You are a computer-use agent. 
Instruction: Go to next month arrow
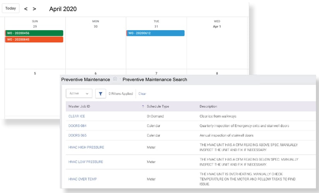pyautogui.click(x=34, y=9)
